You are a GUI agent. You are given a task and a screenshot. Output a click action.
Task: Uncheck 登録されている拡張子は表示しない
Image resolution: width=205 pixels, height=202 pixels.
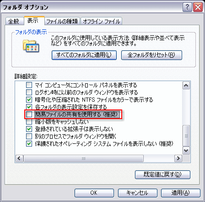29,129
